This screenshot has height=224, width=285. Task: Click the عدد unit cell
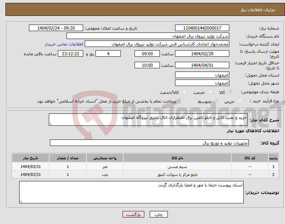pos(105,175)
